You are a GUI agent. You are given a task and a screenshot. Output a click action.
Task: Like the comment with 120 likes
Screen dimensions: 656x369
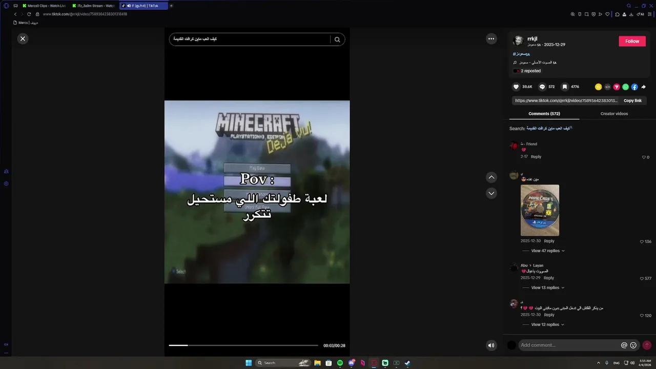point(642,315)
